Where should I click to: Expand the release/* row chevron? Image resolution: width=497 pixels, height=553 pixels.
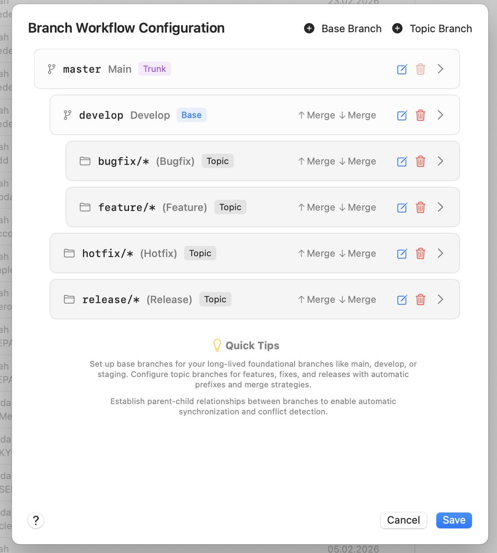click(440, 300)
